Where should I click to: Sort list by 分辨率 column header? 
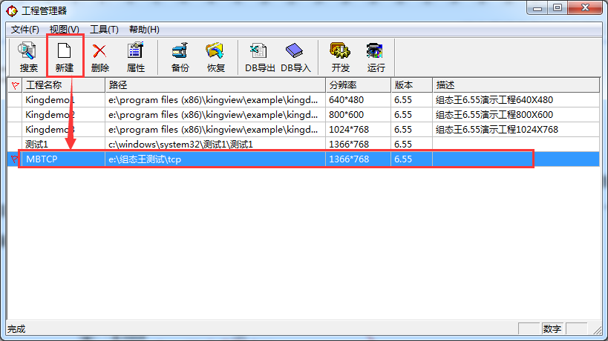click(x=357, y=85)
